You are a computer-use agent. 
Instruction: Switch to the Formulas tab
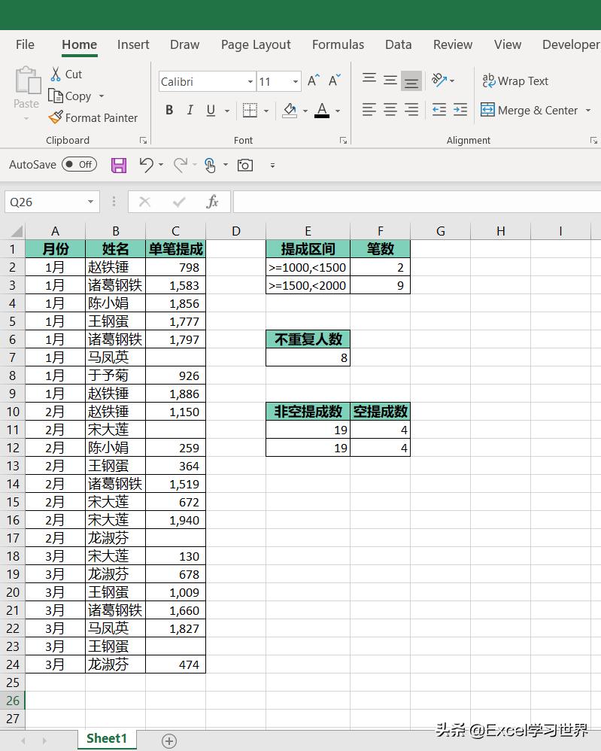click(338, 44)
